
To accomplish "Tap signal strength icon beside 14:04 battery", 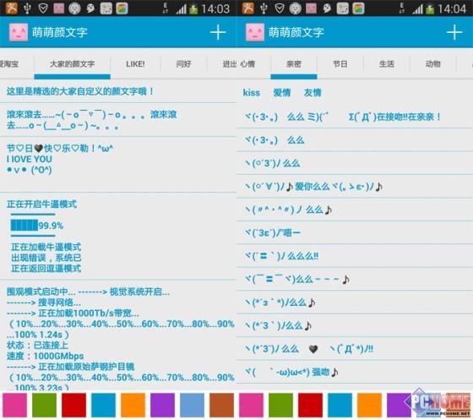I will (x=417, y=9).
